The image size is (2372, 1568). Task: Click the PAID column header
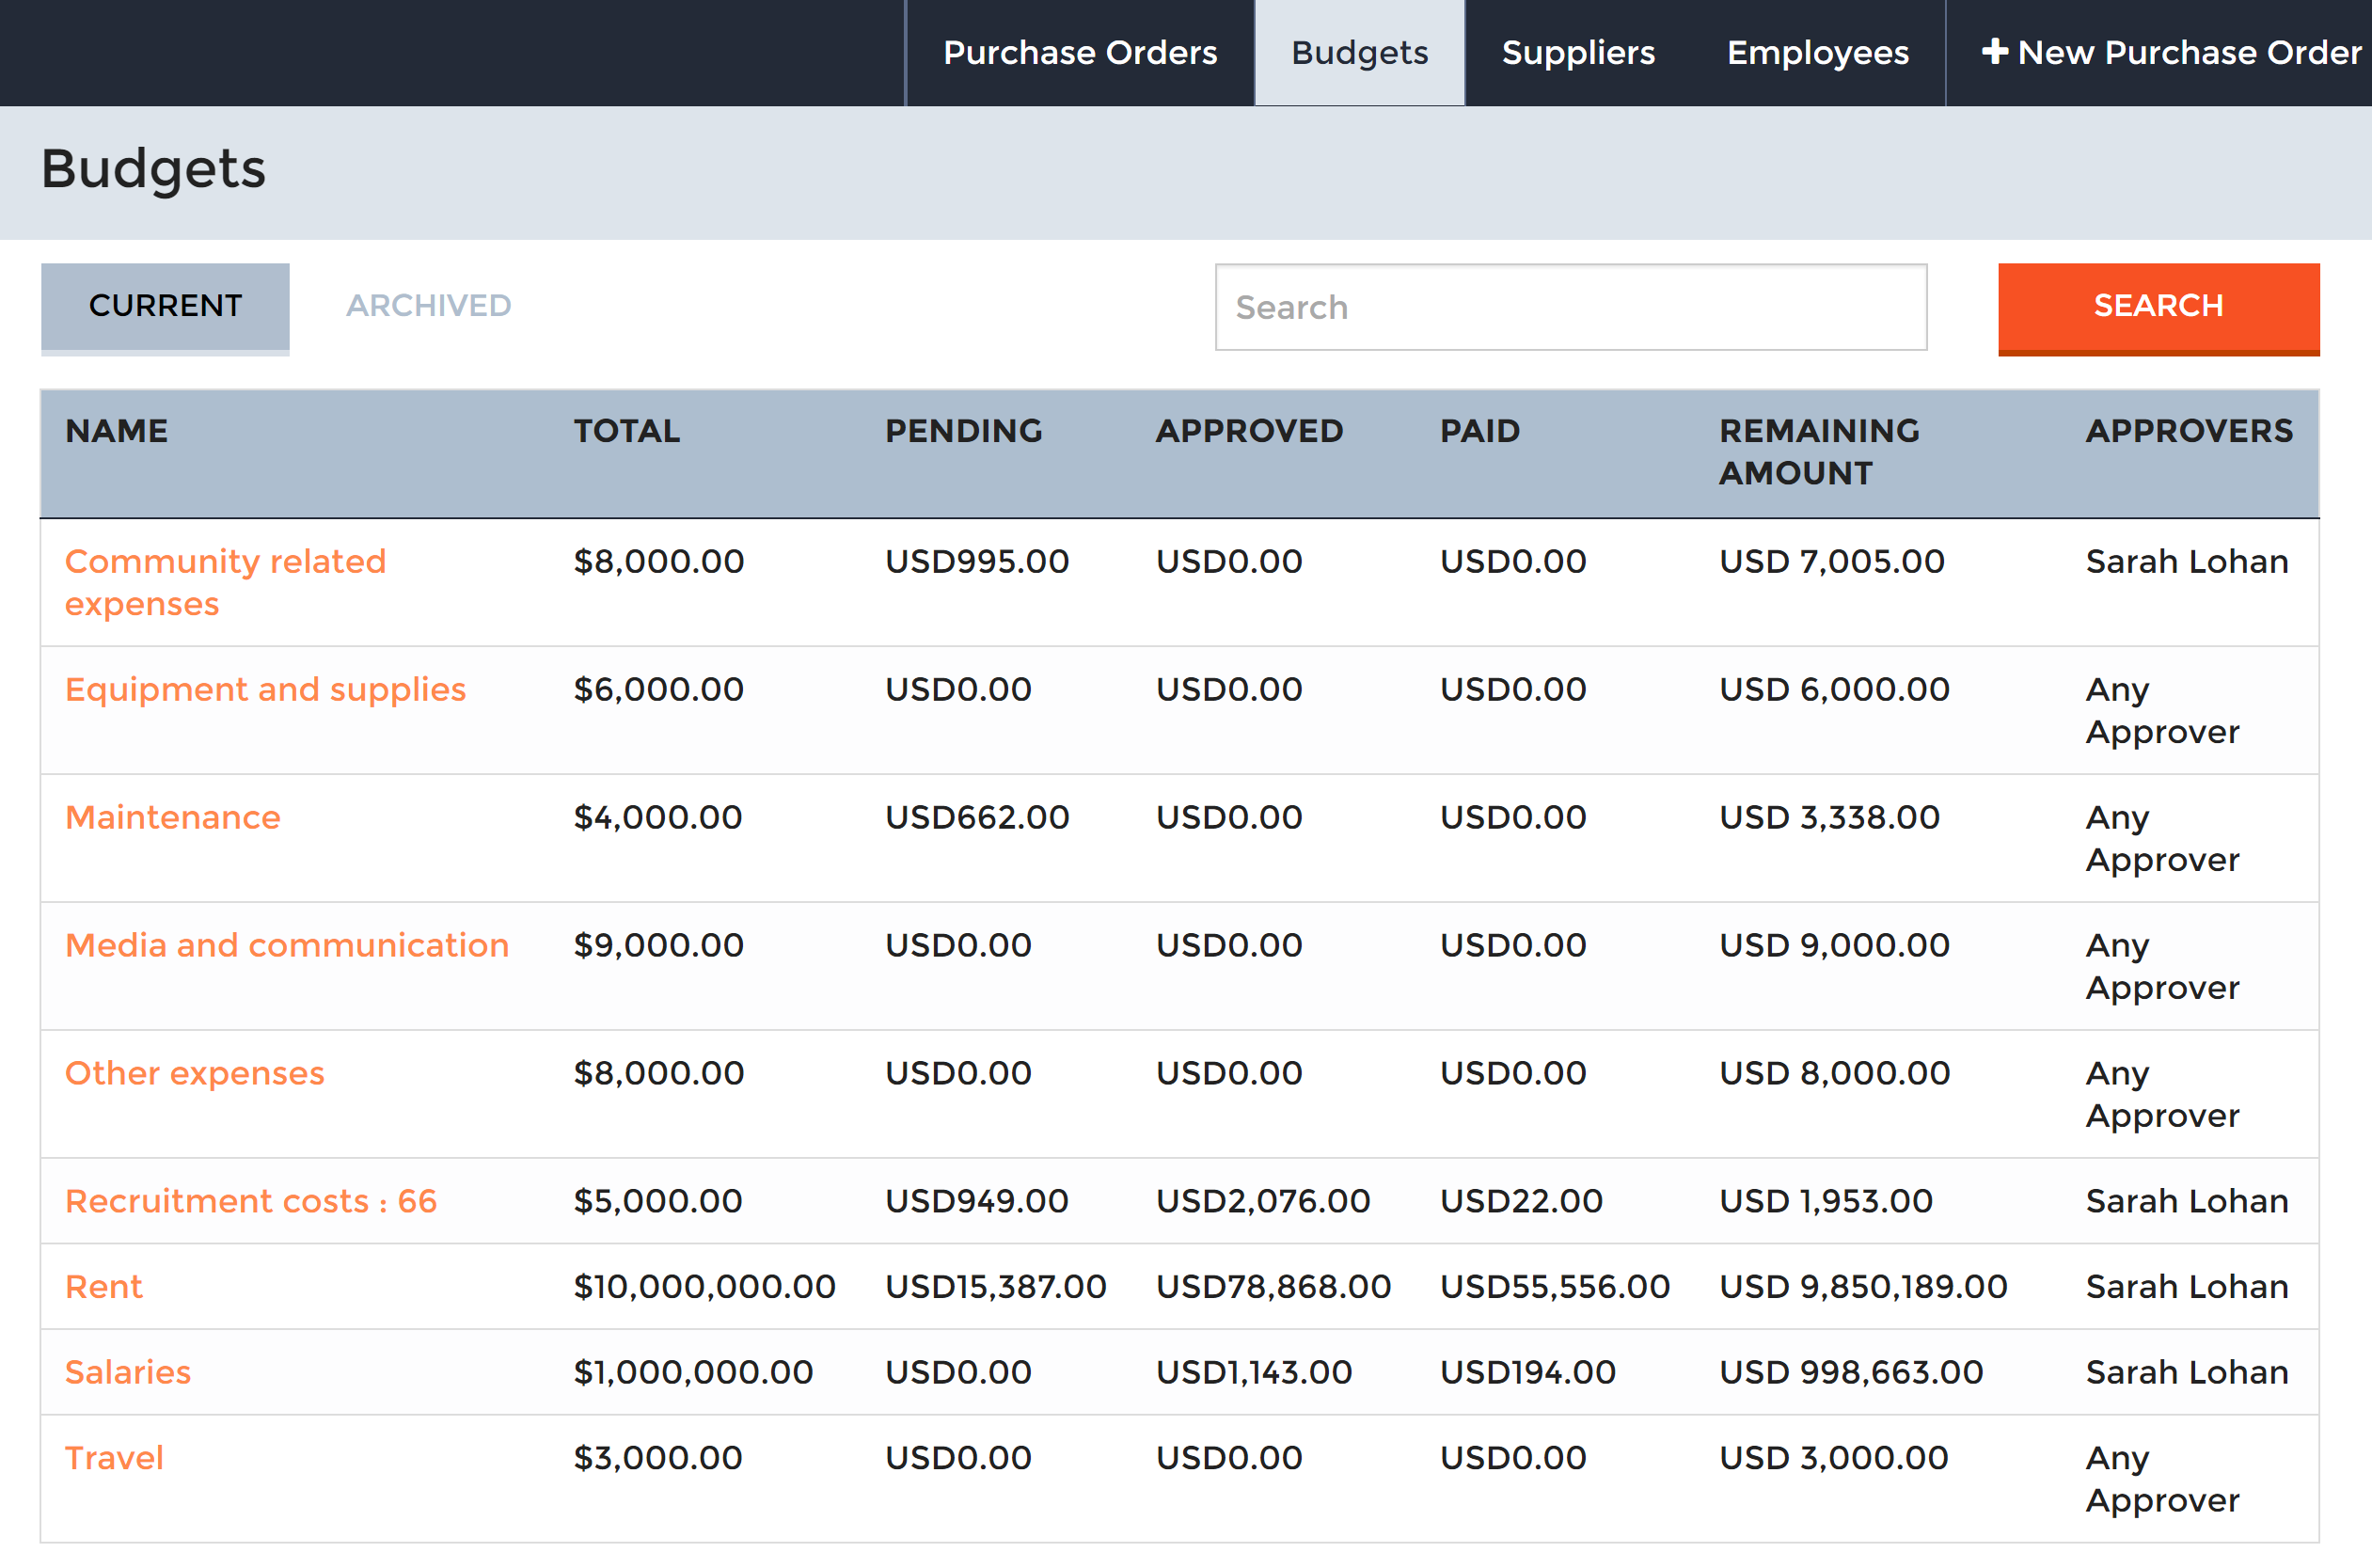1479,431
